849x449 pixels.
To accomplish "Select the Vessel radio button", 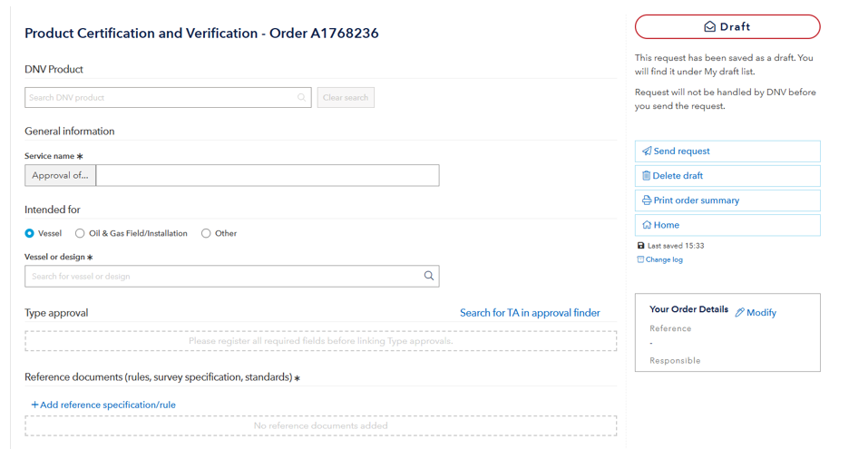I will tap(30, 233).
